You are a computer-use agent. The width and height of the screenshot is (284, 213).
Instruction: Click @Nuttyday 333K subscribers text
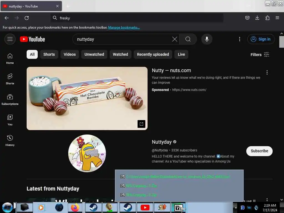[174, 150]
